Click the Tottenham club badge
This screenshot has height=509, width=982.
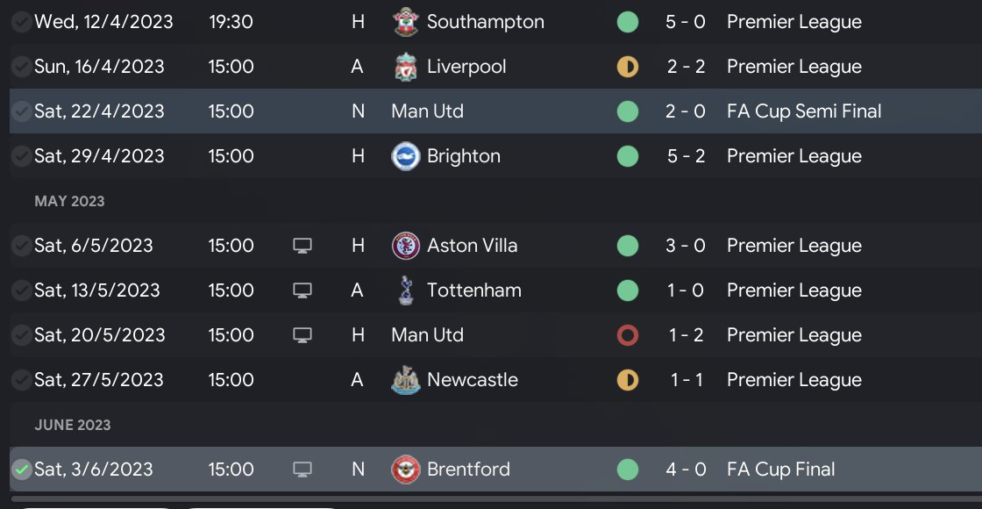coord(403,290)
